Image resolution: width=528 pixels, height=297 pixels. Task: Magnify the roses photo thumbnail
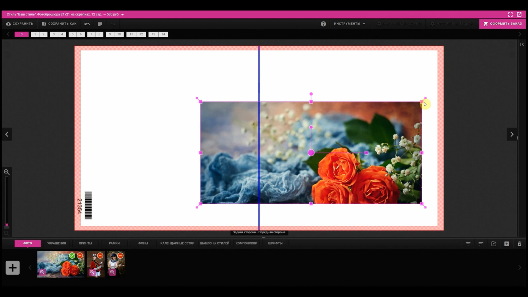(x=42, y=272)
